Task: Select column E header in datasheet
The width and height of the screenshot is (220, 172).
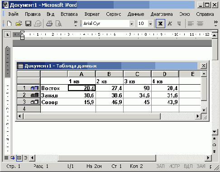Action: (x=190, y=74)
